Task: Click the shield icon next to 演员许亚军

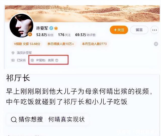Action: pyautogui.click(x=13, y=53)
